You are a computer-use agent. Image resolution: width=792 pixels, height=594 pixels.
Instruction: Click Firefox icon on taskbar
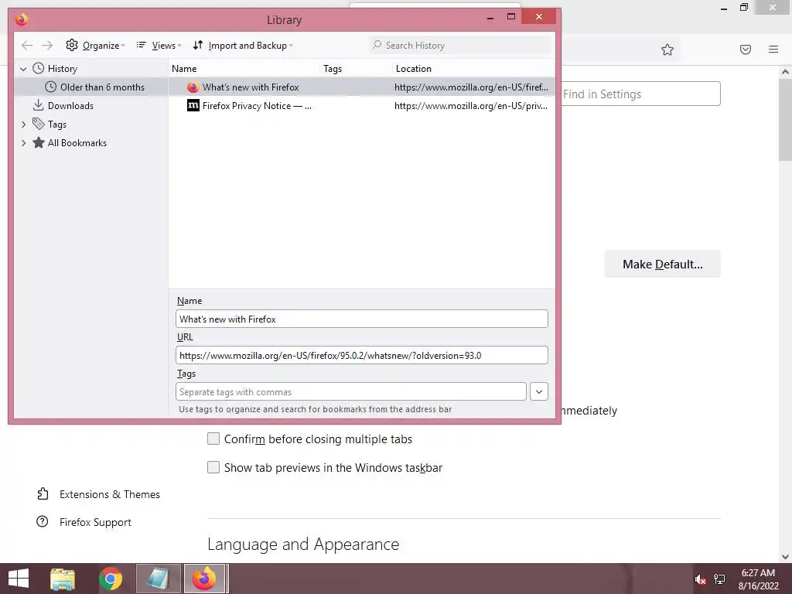[204, 579]
